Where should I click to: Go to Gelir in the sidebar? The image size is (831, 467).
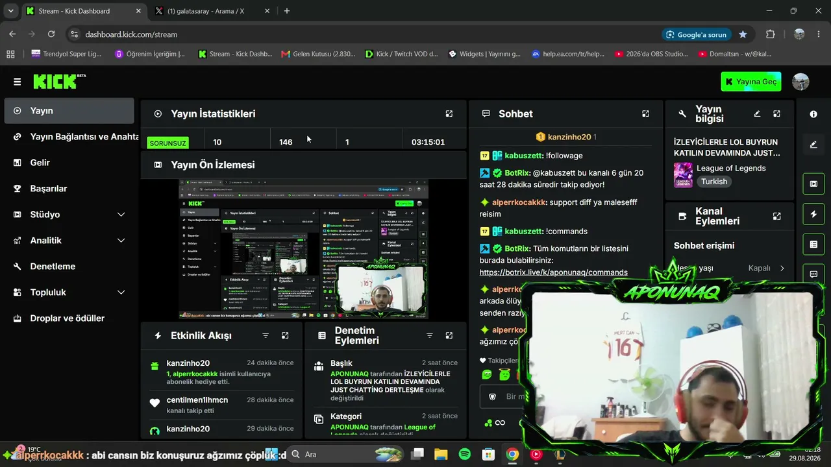(69, 162)
